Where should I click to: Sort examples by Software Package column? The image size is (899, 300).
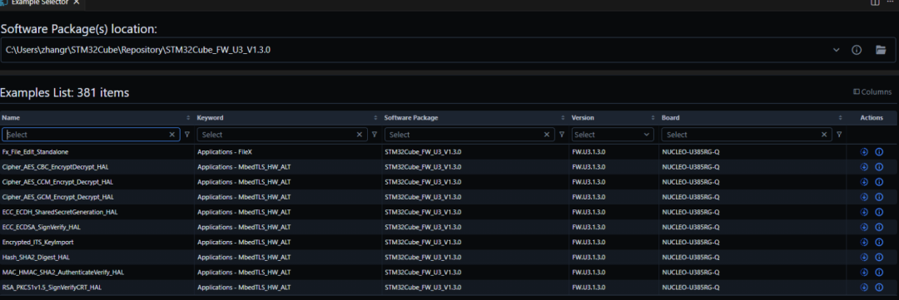563,117
